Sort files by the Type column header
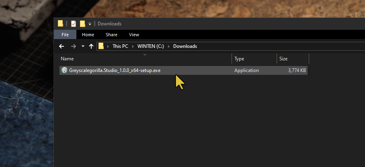365x167 pixels. point(254,59)
